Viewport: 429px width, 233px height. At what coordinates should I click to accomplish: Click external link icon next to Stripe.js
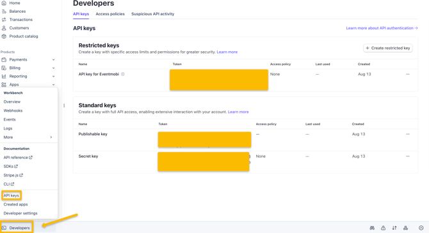[21, 175]
